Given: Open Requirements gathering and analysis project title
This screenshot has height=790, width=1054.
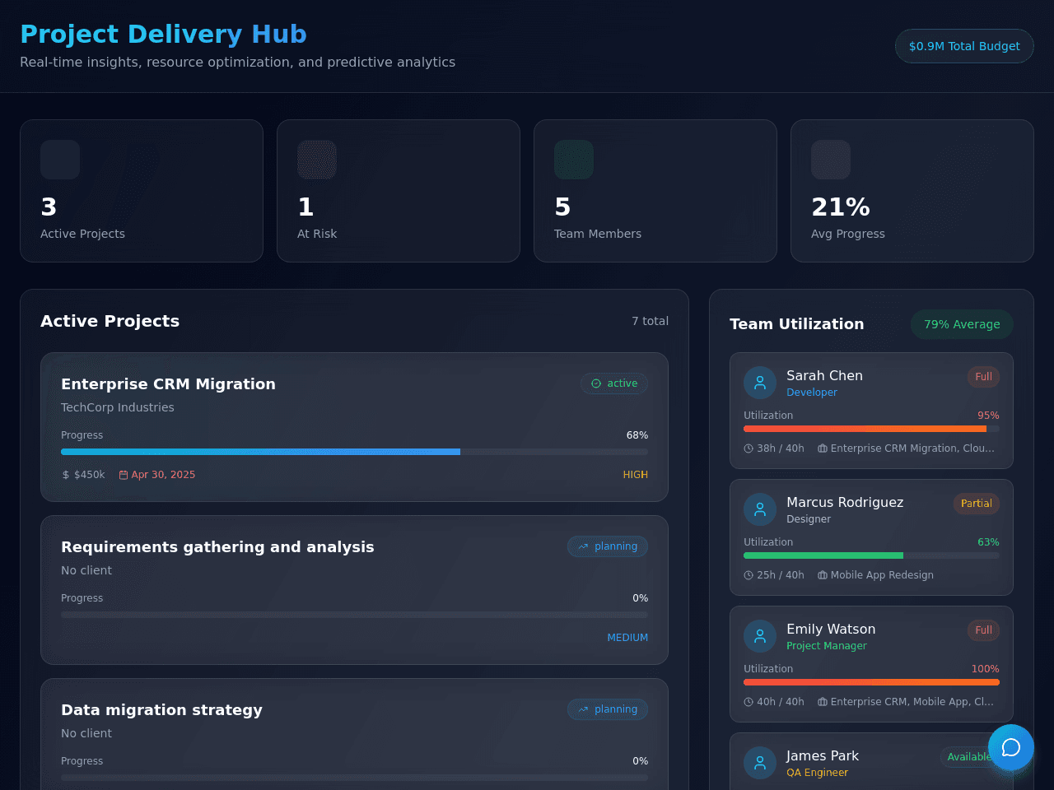Looking at the screenshot, I should tap(217, 547).
